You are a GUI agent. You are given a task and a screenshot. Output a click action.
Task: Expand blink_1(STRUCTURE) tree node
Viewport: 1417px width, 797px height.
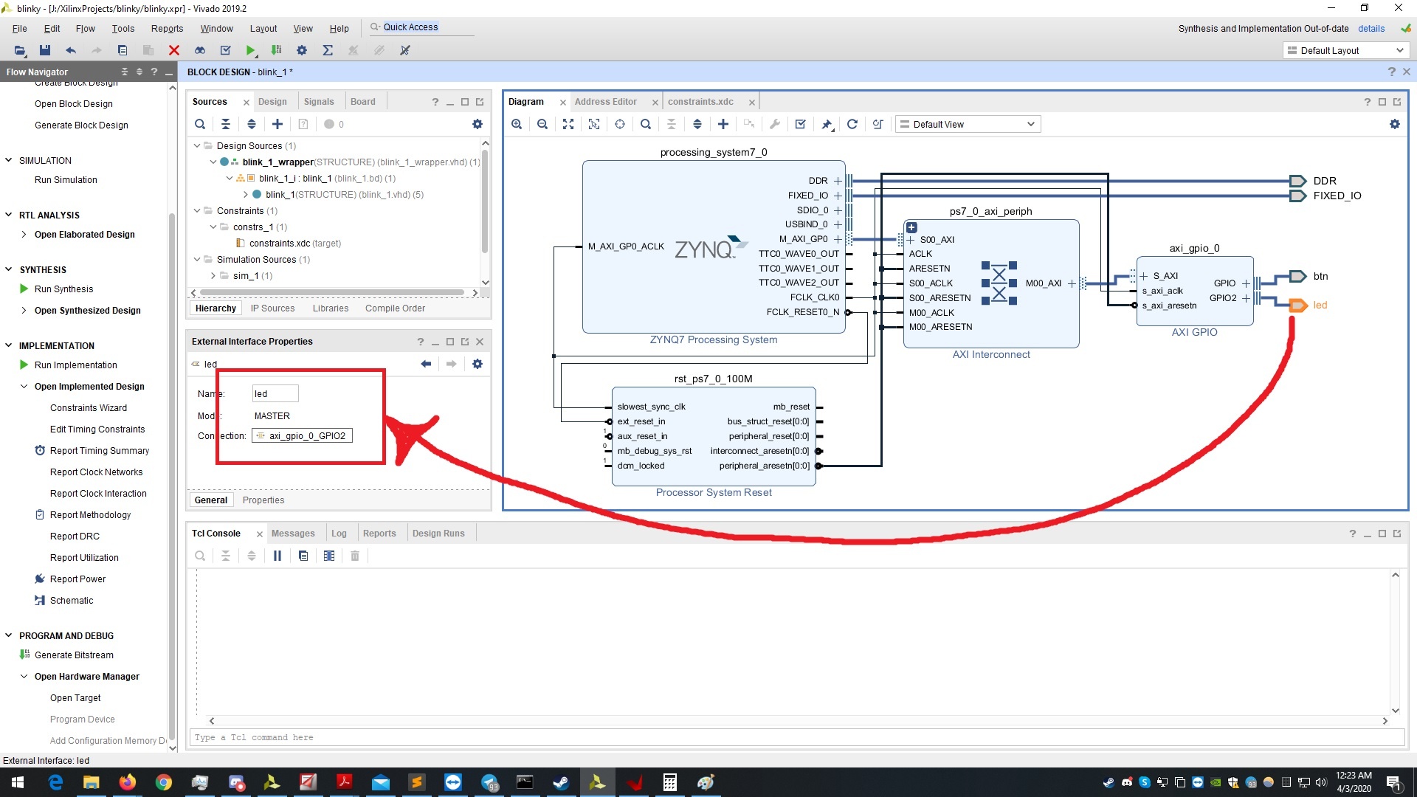point(246,195)
